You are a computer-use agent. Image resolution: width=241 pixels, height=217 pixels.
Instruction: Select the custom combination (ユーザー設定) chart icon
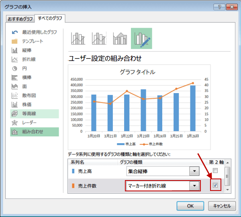141,39
